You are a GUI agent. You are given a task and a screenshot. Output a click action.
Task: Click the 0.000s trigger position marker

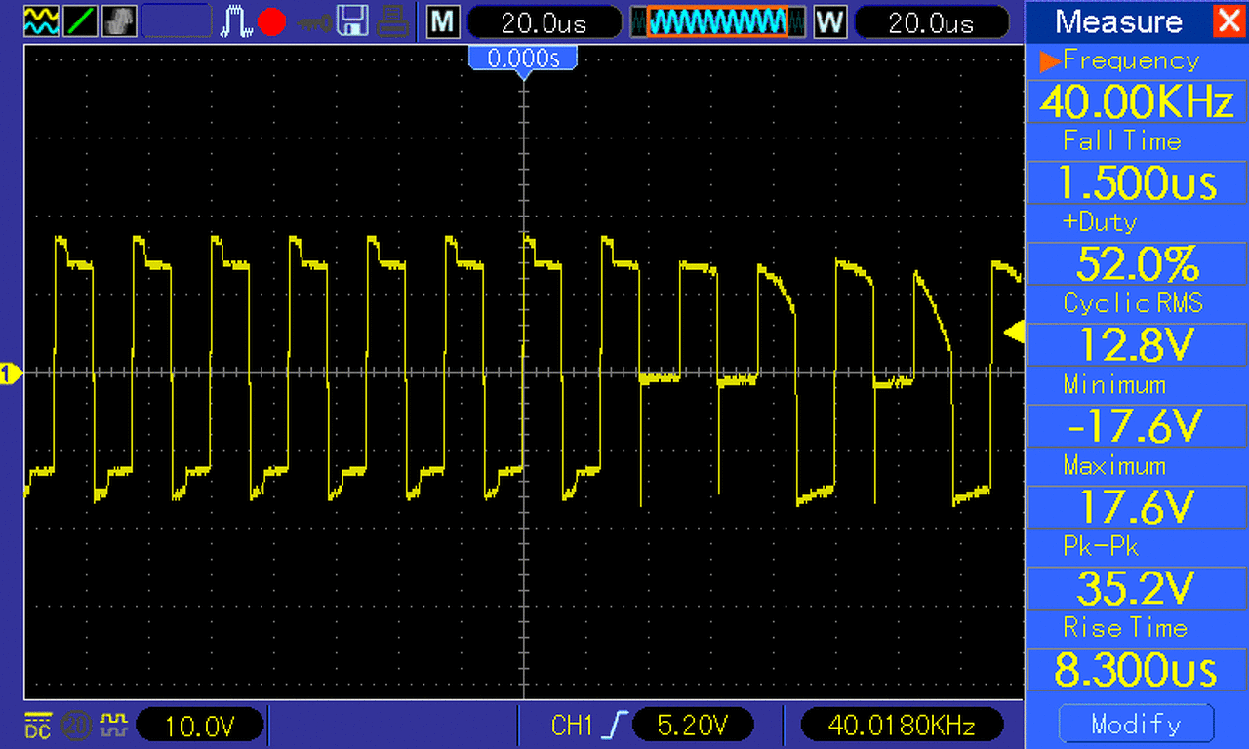(524, 60)
